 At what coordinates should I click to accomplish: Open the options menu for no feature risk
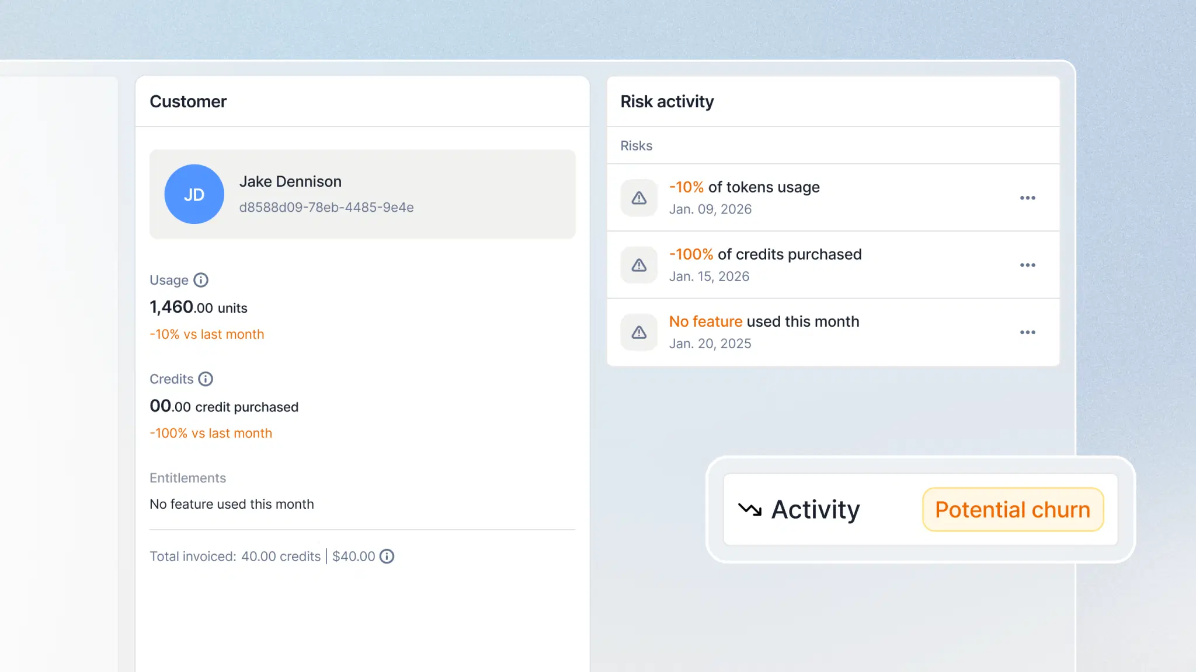(1028, 332)
